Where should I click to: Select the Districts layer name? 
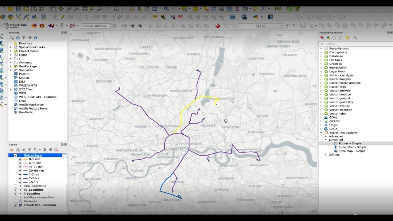30,201
